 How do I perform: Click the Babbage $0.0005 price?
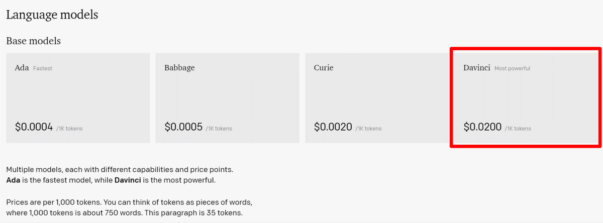183,128
